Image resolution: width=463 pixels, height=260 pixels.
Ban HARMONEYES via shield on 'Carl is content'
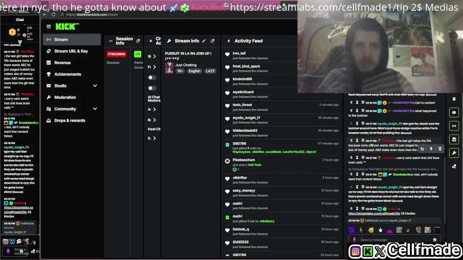[x=363, y=103]
